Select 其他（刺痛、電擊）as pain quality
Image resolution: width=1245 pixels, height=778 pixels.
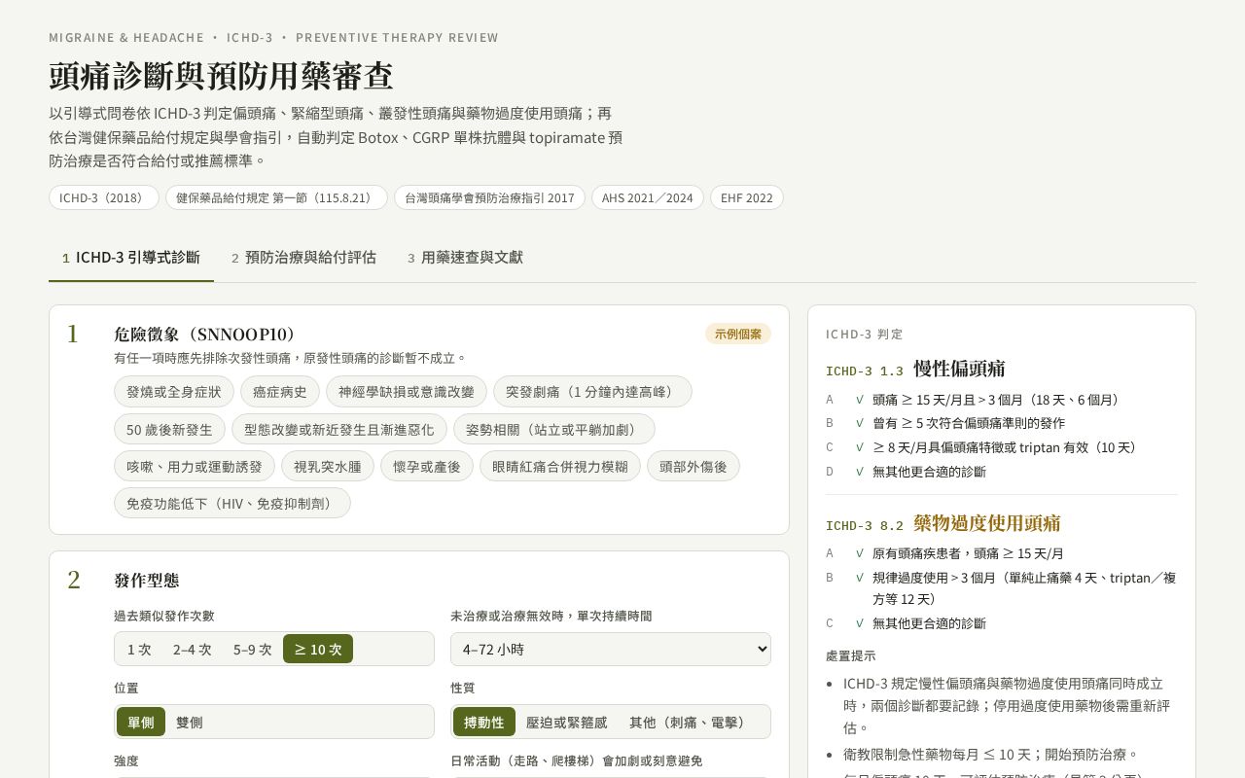pyautogui.click(x=689, y=722)
